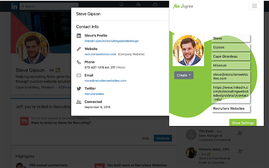Click the 789 mutual connections text

(48, 165)
